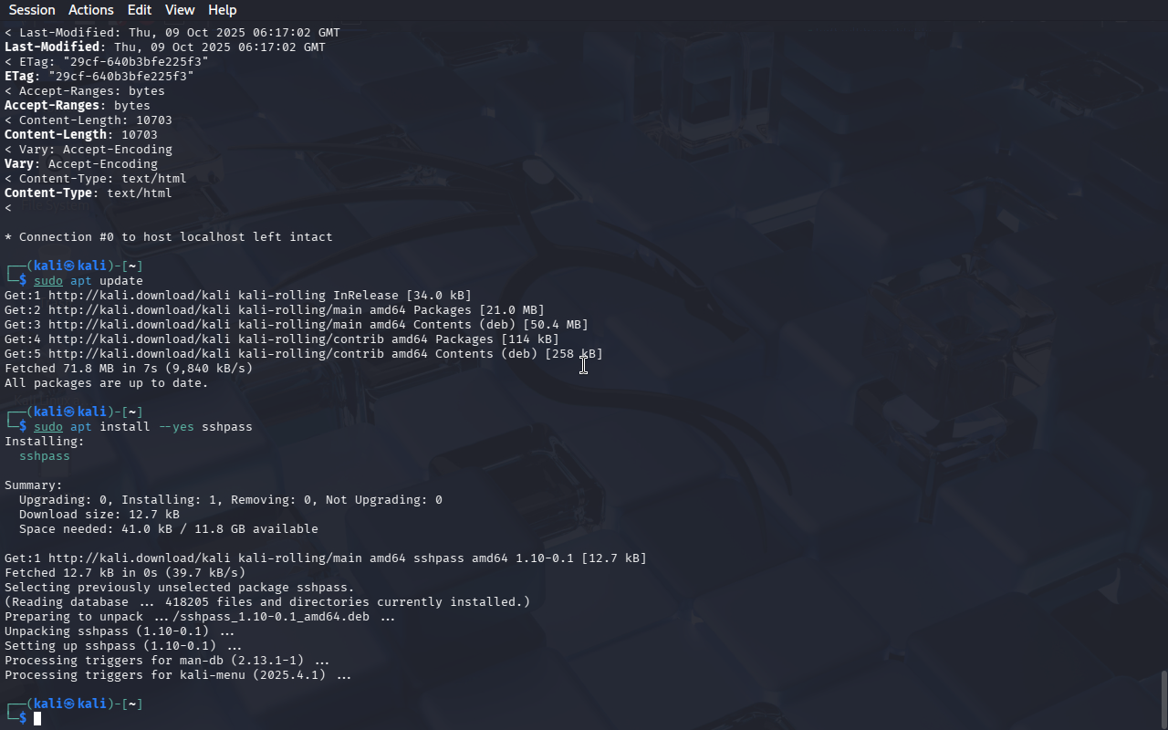Image resolution: width=1168 pixels, height=730 pixels.
Task: Open the View menu
Action: point(180,10)
